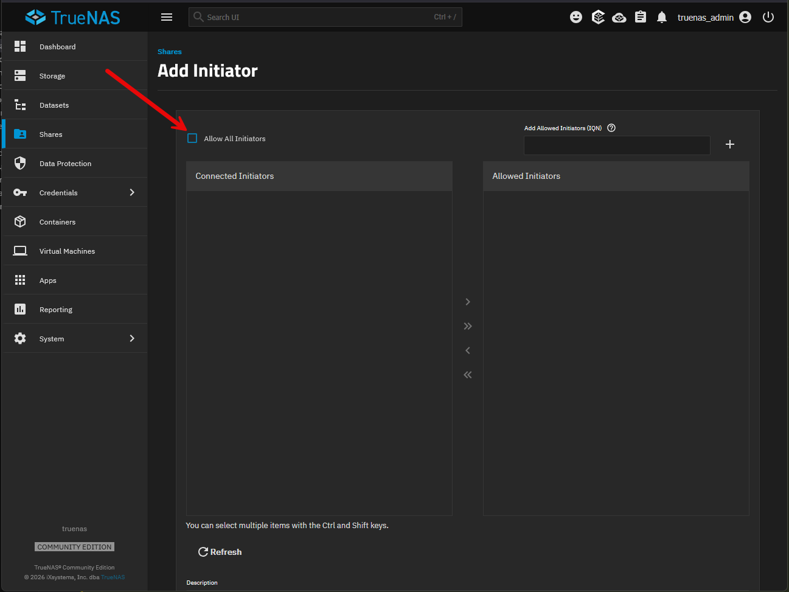Click the power button icon
Screen dimensions: 789x592
pyautogui.click(x=768, y=17)
